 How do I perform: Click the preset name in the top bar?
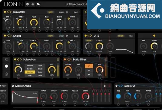point(76,4)
